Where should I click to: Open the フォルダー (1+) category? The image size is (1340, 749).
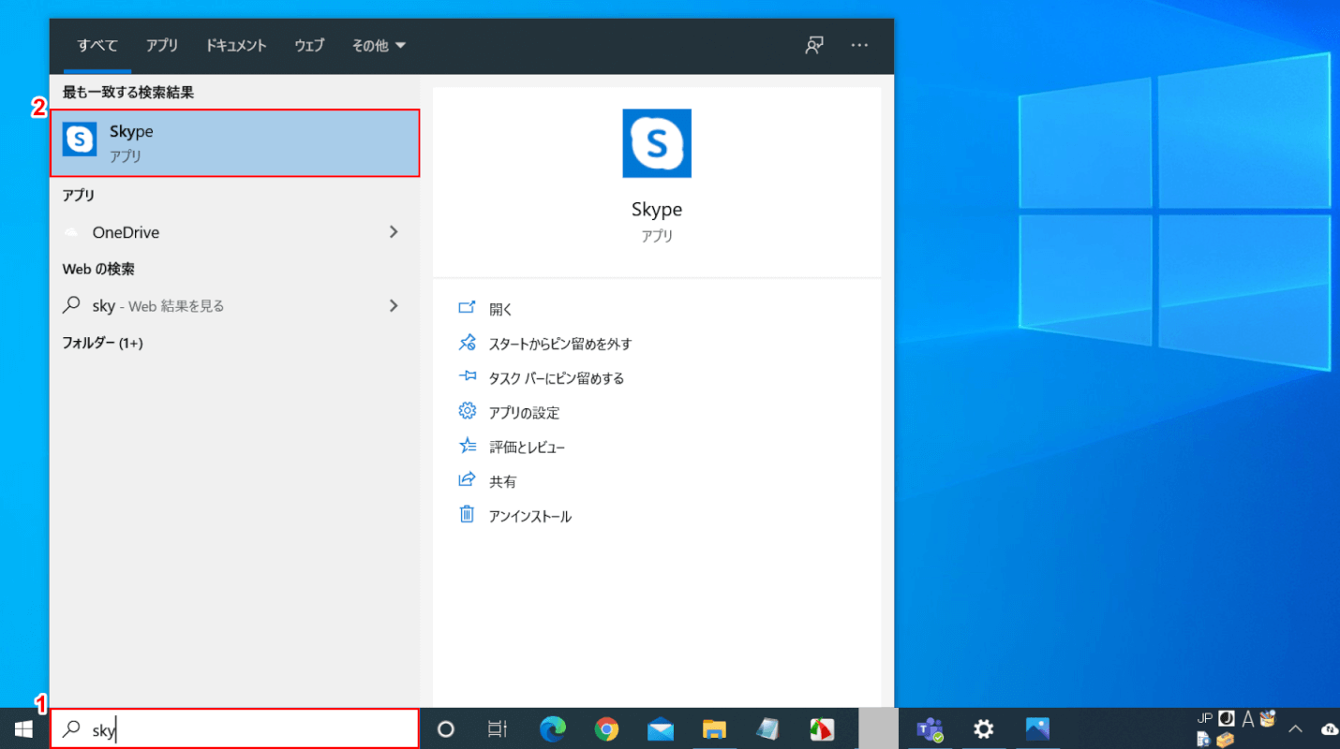click(102, 343)
